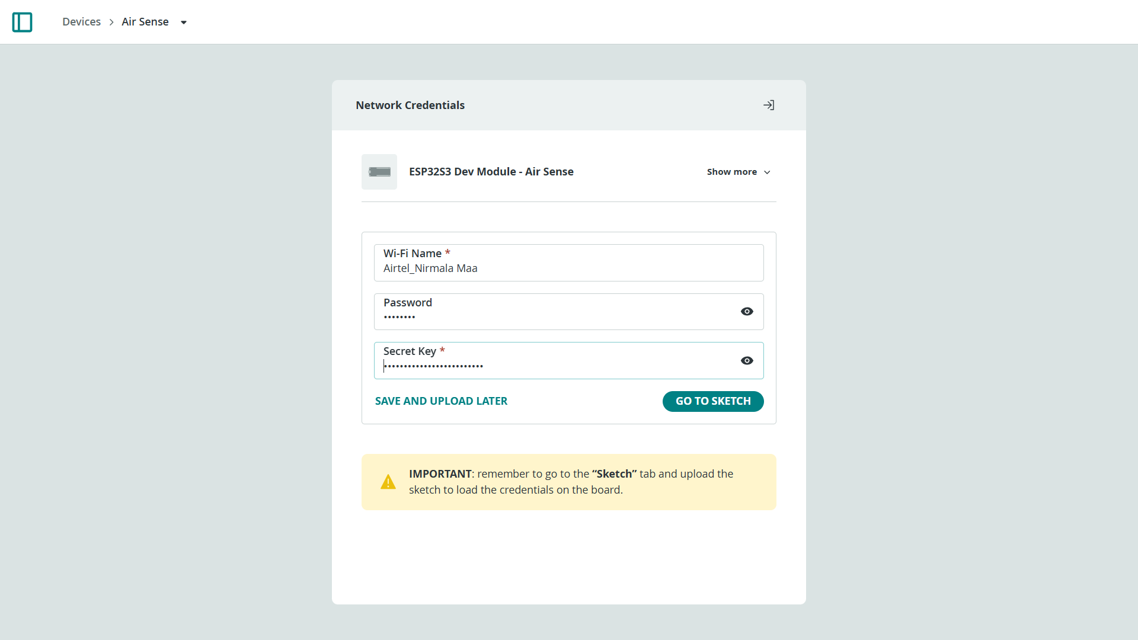The width and height of the screenshot is (1138, 640).
Task: Click SAVE AND UPLOAD LATER
Action: [441, 401]
